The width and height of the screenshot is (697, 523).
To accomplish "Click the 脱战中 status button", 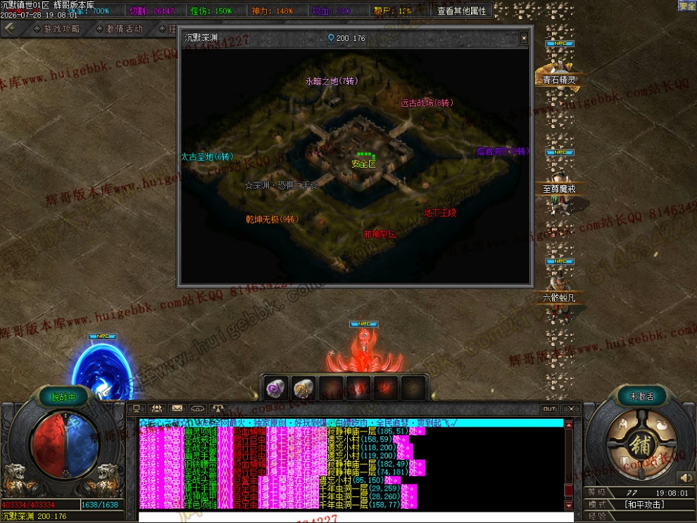I will click(x=63, y=397).
